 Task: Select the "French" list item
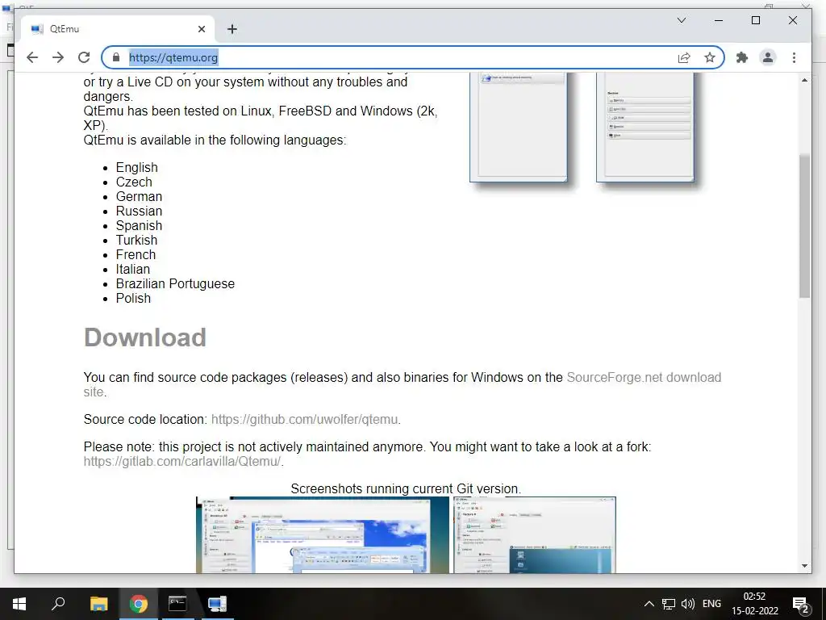(x=136, y=254)
